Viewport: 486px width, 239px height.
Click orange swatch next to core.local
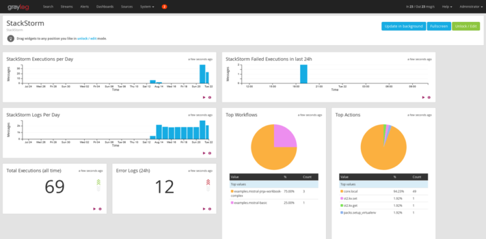click(342, 191)
